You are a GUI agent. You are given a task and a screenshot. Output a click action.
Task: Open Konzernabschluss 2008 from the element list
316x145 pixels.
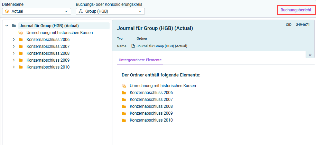pyautogui.click(x=151, y=106)
